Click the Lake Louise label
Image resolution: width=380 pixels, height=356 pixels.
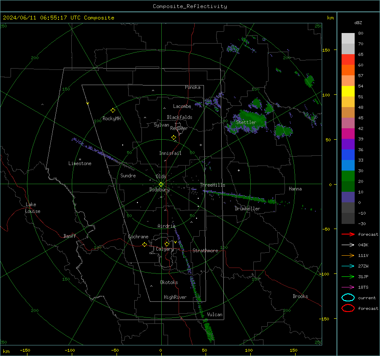click(x=33, y=208)
